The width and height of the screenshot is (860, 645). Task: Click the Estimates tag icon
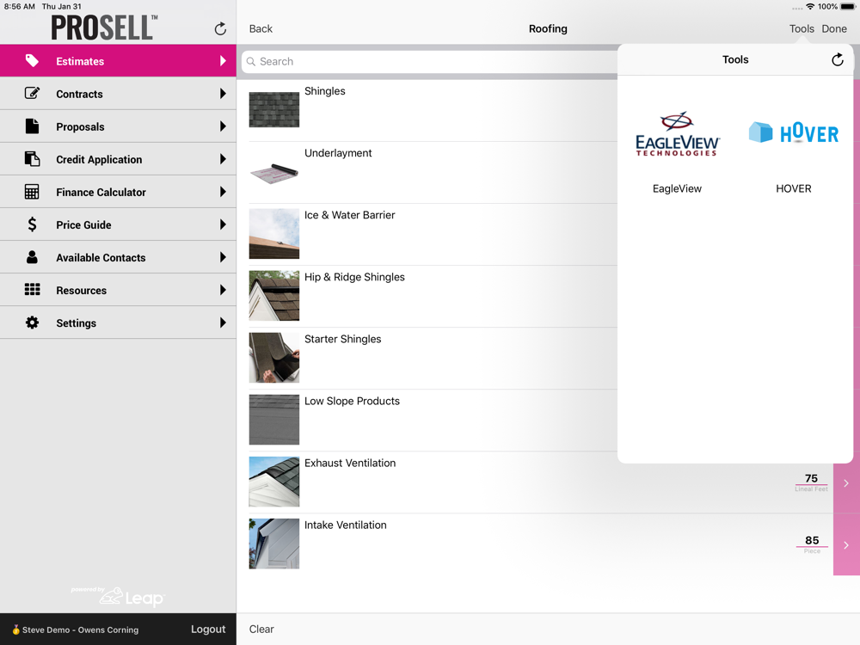click(x=32, y=61)
